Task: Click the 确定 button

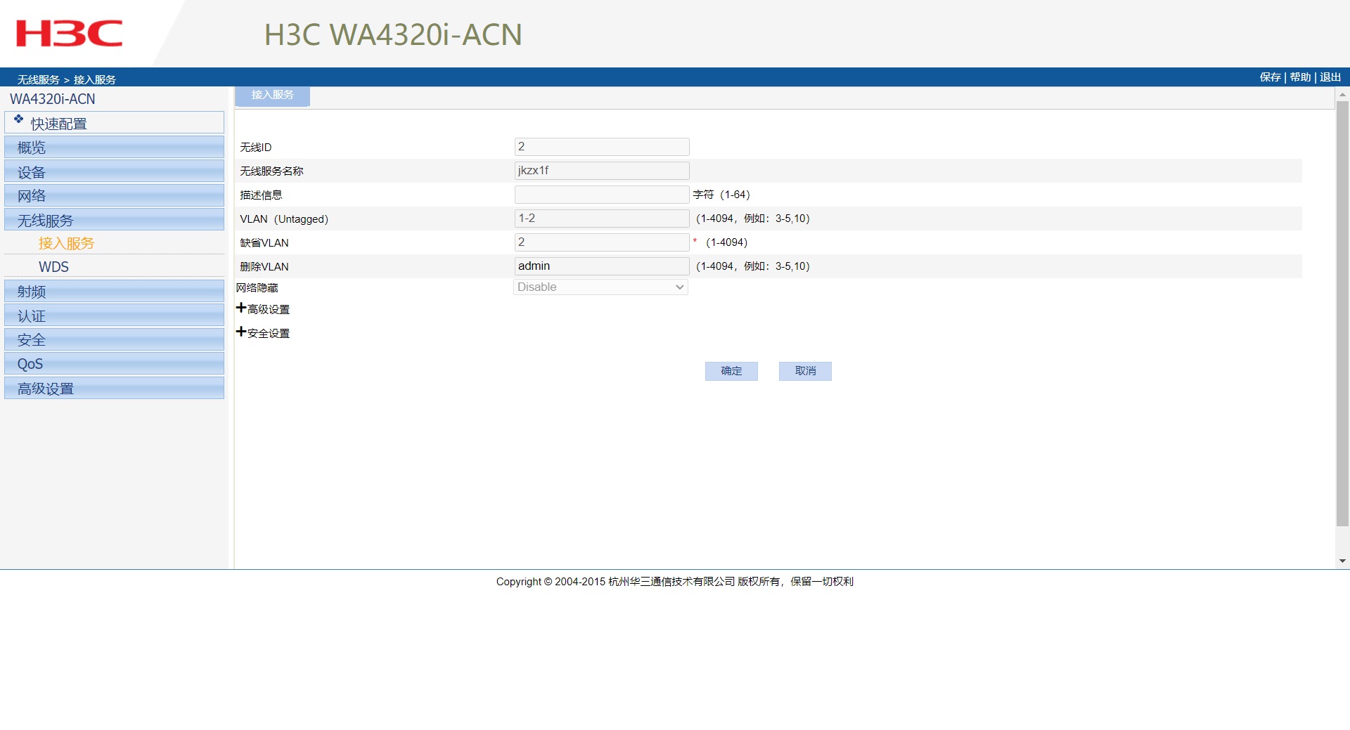Action: pyautogui.click(x=731, y=371)
